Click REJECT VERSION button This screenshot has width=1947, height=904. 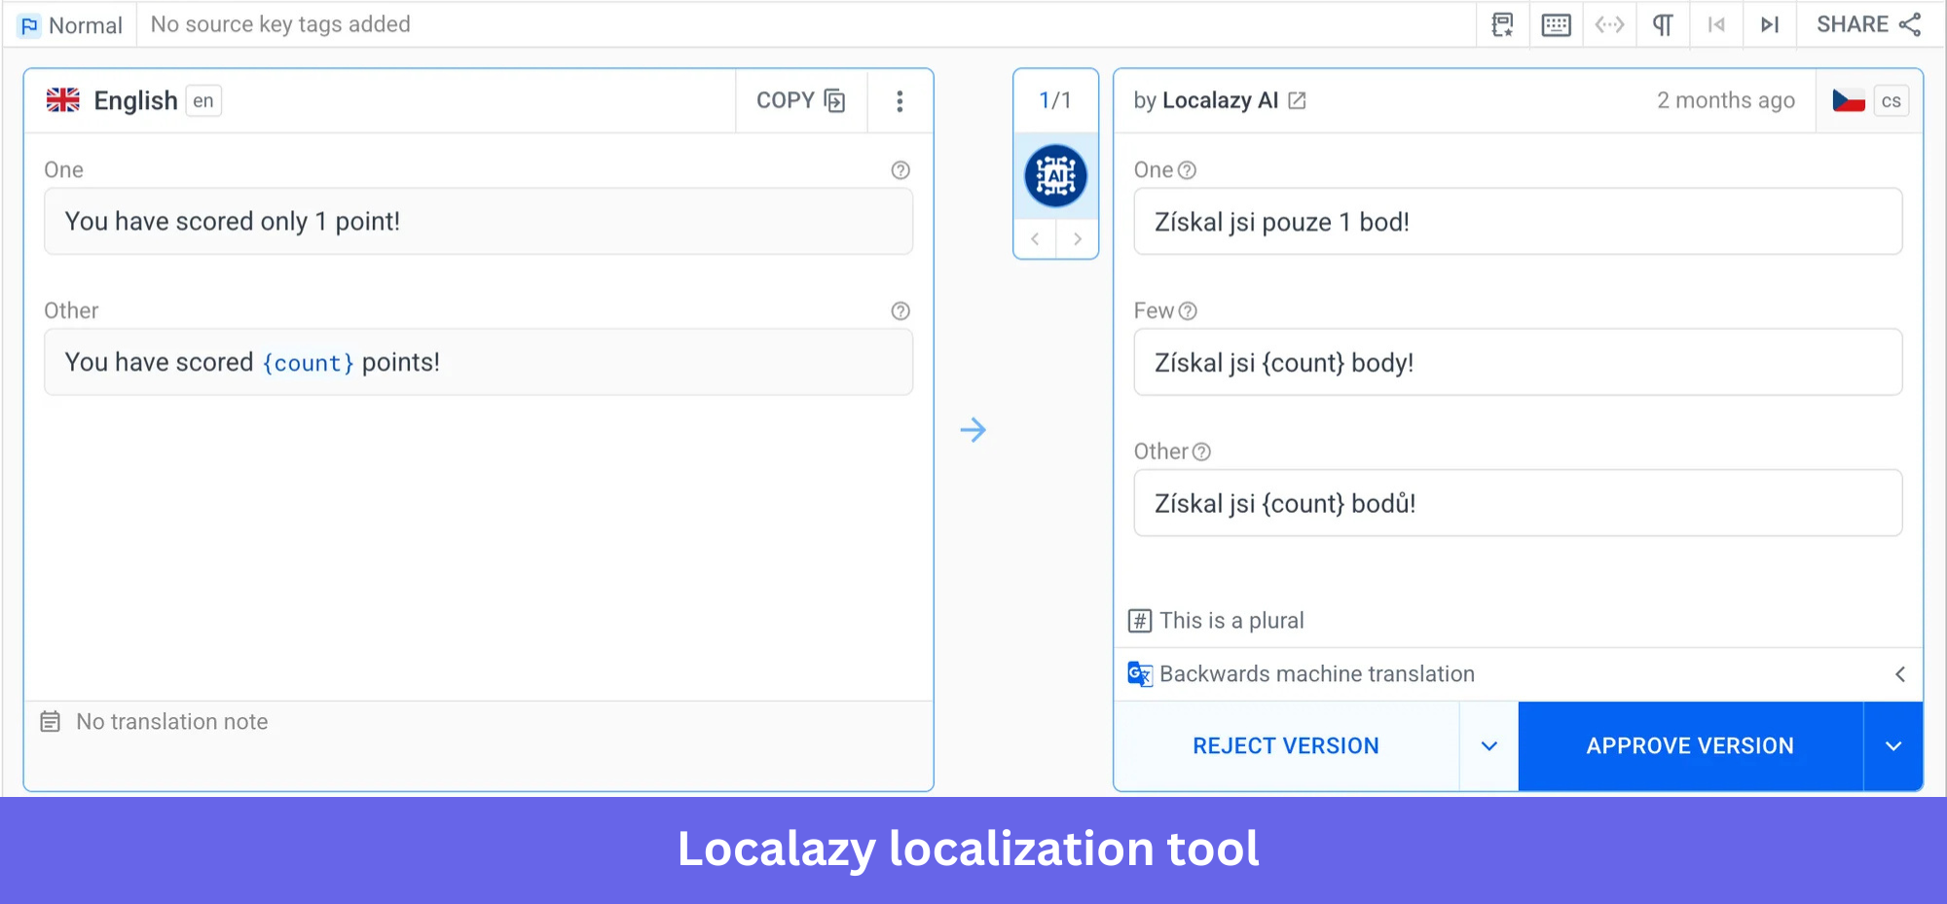1286,745
